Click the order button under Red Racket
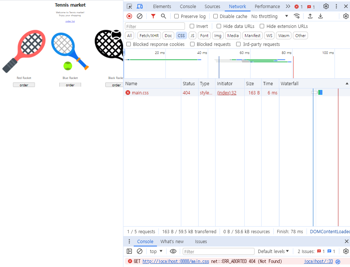The width and height of the screenshot is (350, 267). click(x=24, y=85)
